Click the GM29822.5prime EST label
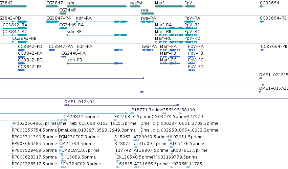 tap(81, 117)
